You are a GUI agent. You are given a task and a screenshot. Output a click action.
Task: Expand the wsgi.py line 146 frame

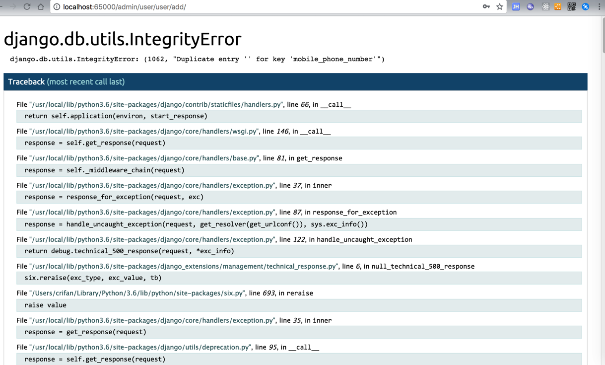coord(144,132)
